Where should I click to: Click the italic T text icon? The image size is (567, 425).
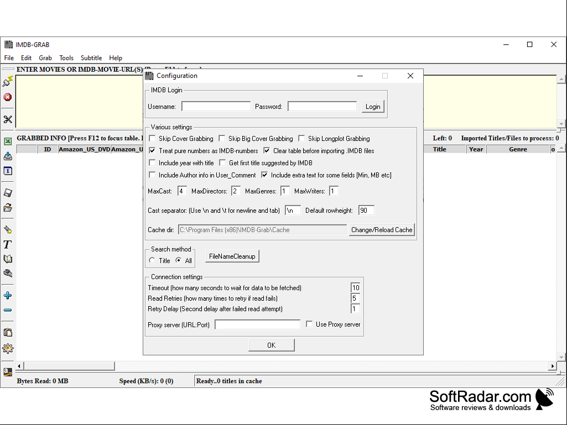pos(8,245)
